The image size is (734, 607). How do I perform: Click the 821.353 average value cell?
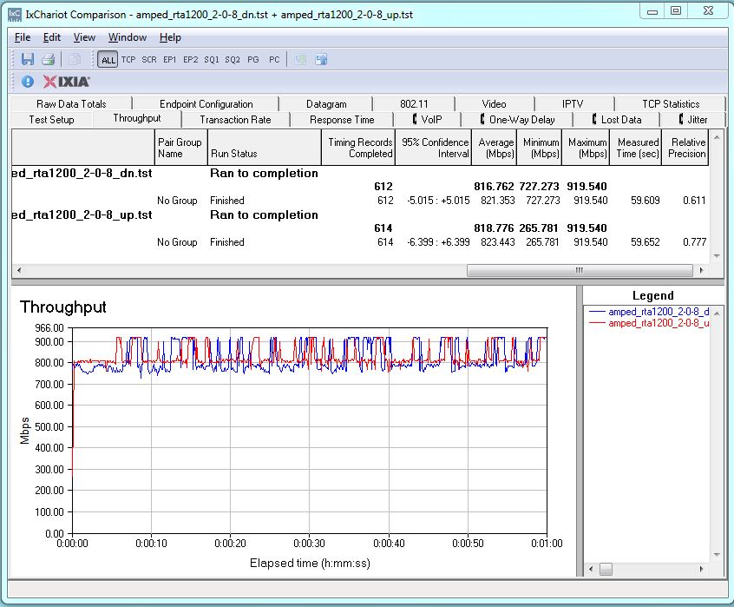[498, 201]
